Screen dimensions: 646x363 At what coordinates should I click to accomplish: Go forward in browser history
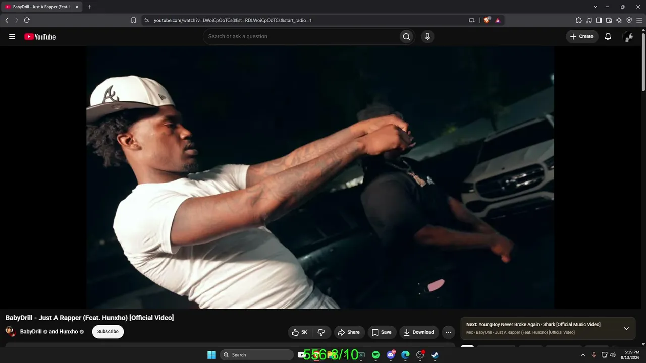pos(16,20)
